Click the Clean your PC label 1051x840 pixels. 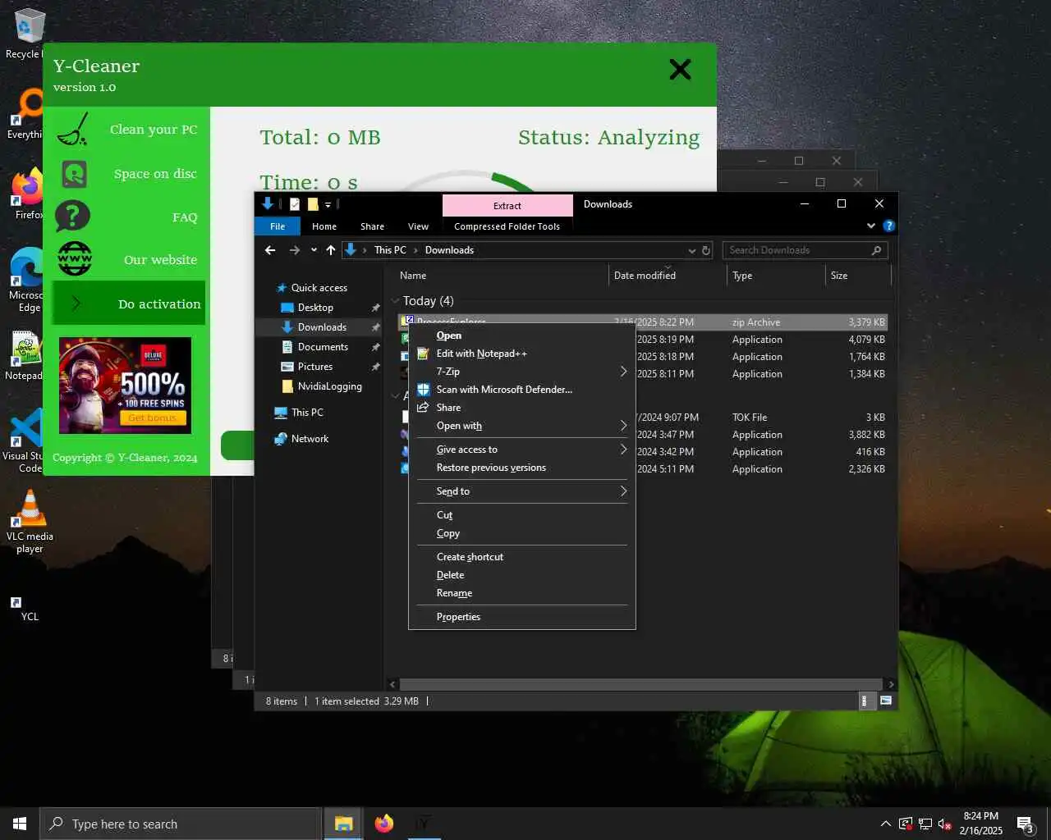[x=154, y=130]
